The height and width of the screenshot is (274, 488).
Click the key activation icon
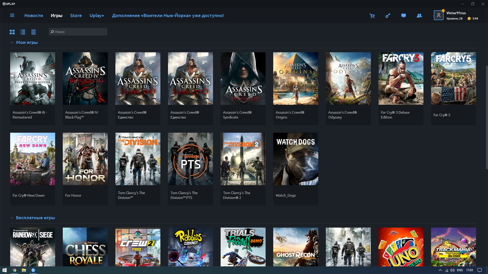pyautogui.click(x=388, y=16)
